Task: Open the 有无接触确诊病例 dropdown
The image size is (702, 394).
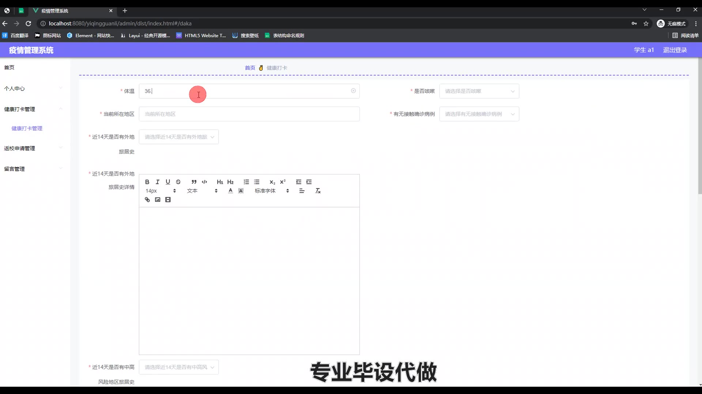Action: [479, 114]
